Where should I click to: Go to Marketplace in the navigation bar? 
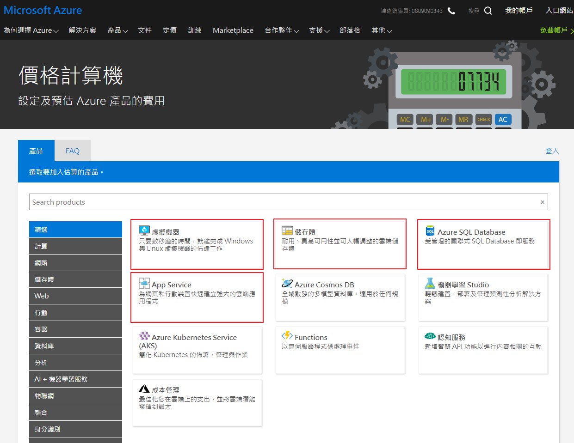point(233,30)
